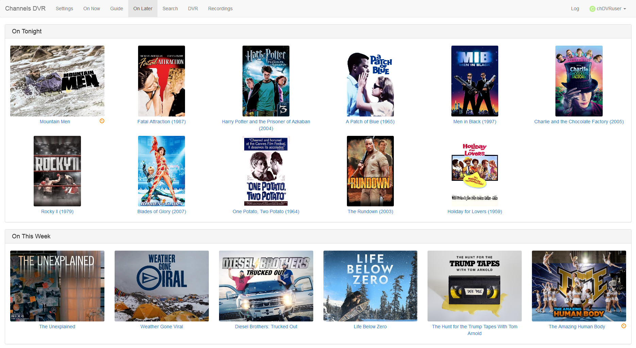Click the Channels DVR brand link
This screenshot has height=348, width=636.
tap(25, 9)
